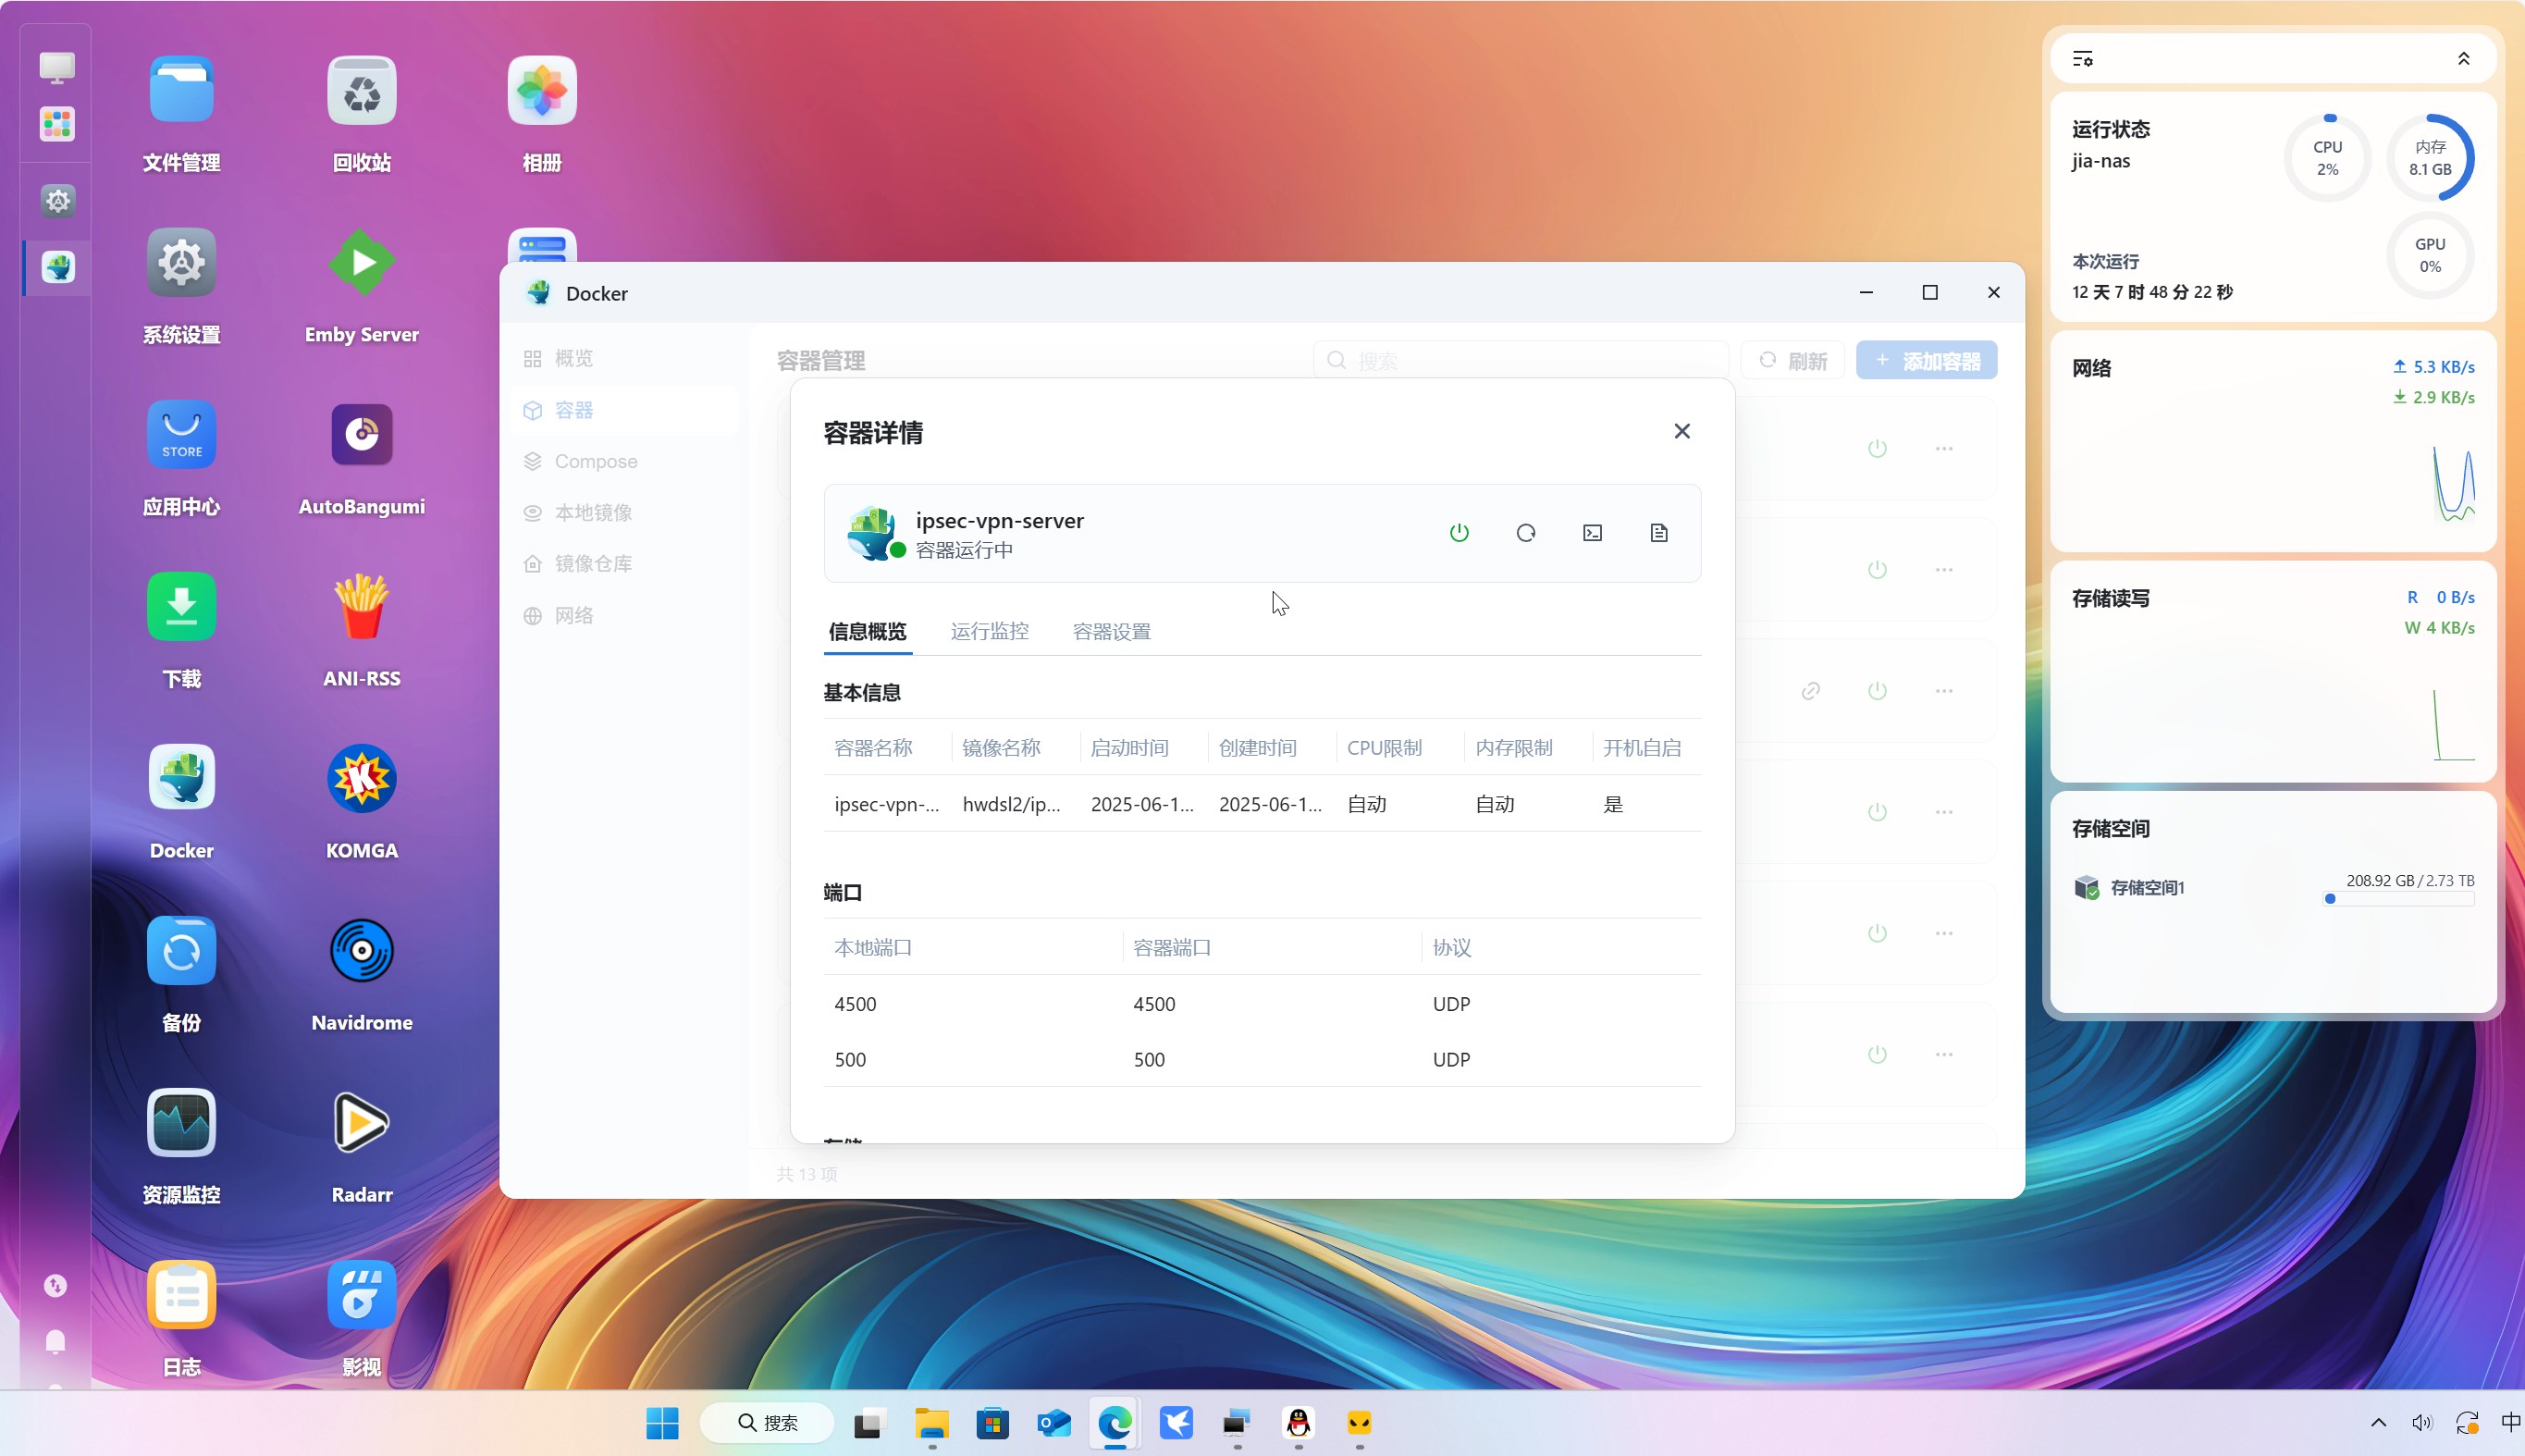The width and height of the screenshot is (2525, 1456).
Task: Show hidden system tray icons
Action: point(2378,1423)
